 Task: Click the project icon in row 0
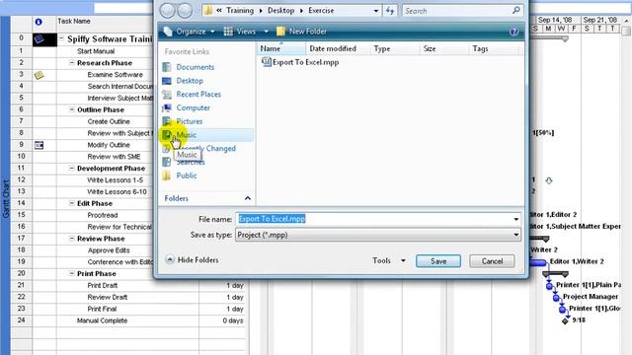(39, 39)
